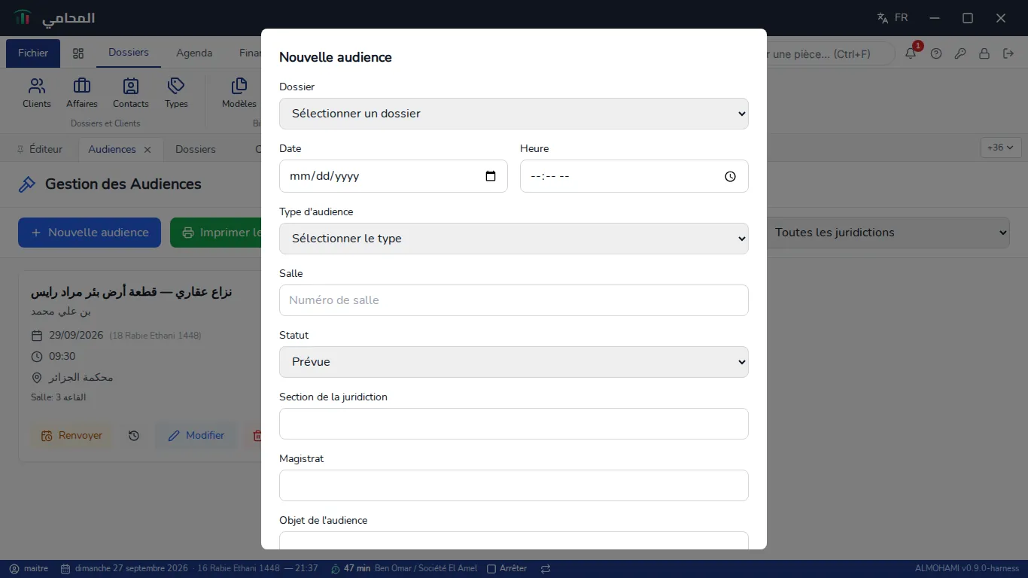Image resolution: width=1028 pixels, height=578 pixels.
Task: Open the help question mark icon
Action: click(x=936, y=53)
